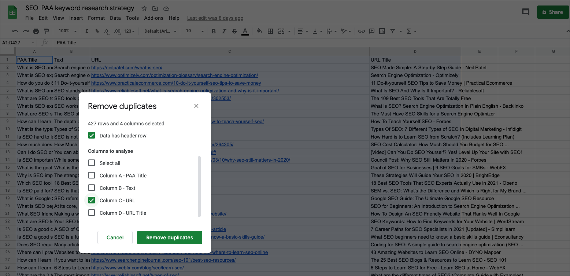Decrease decimal places
The width and height of the screenshot is (570, 276).
coord(107,31)
